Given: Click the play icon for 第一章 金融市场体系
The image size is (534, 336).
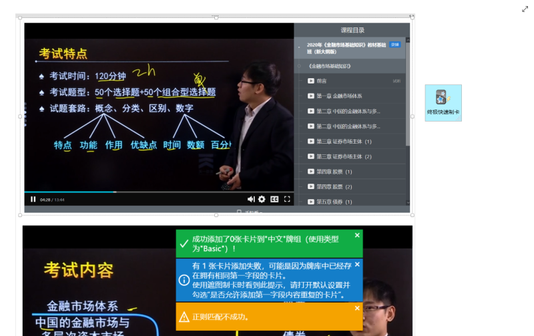Looking at the screenshot, I should pos(311,96).
